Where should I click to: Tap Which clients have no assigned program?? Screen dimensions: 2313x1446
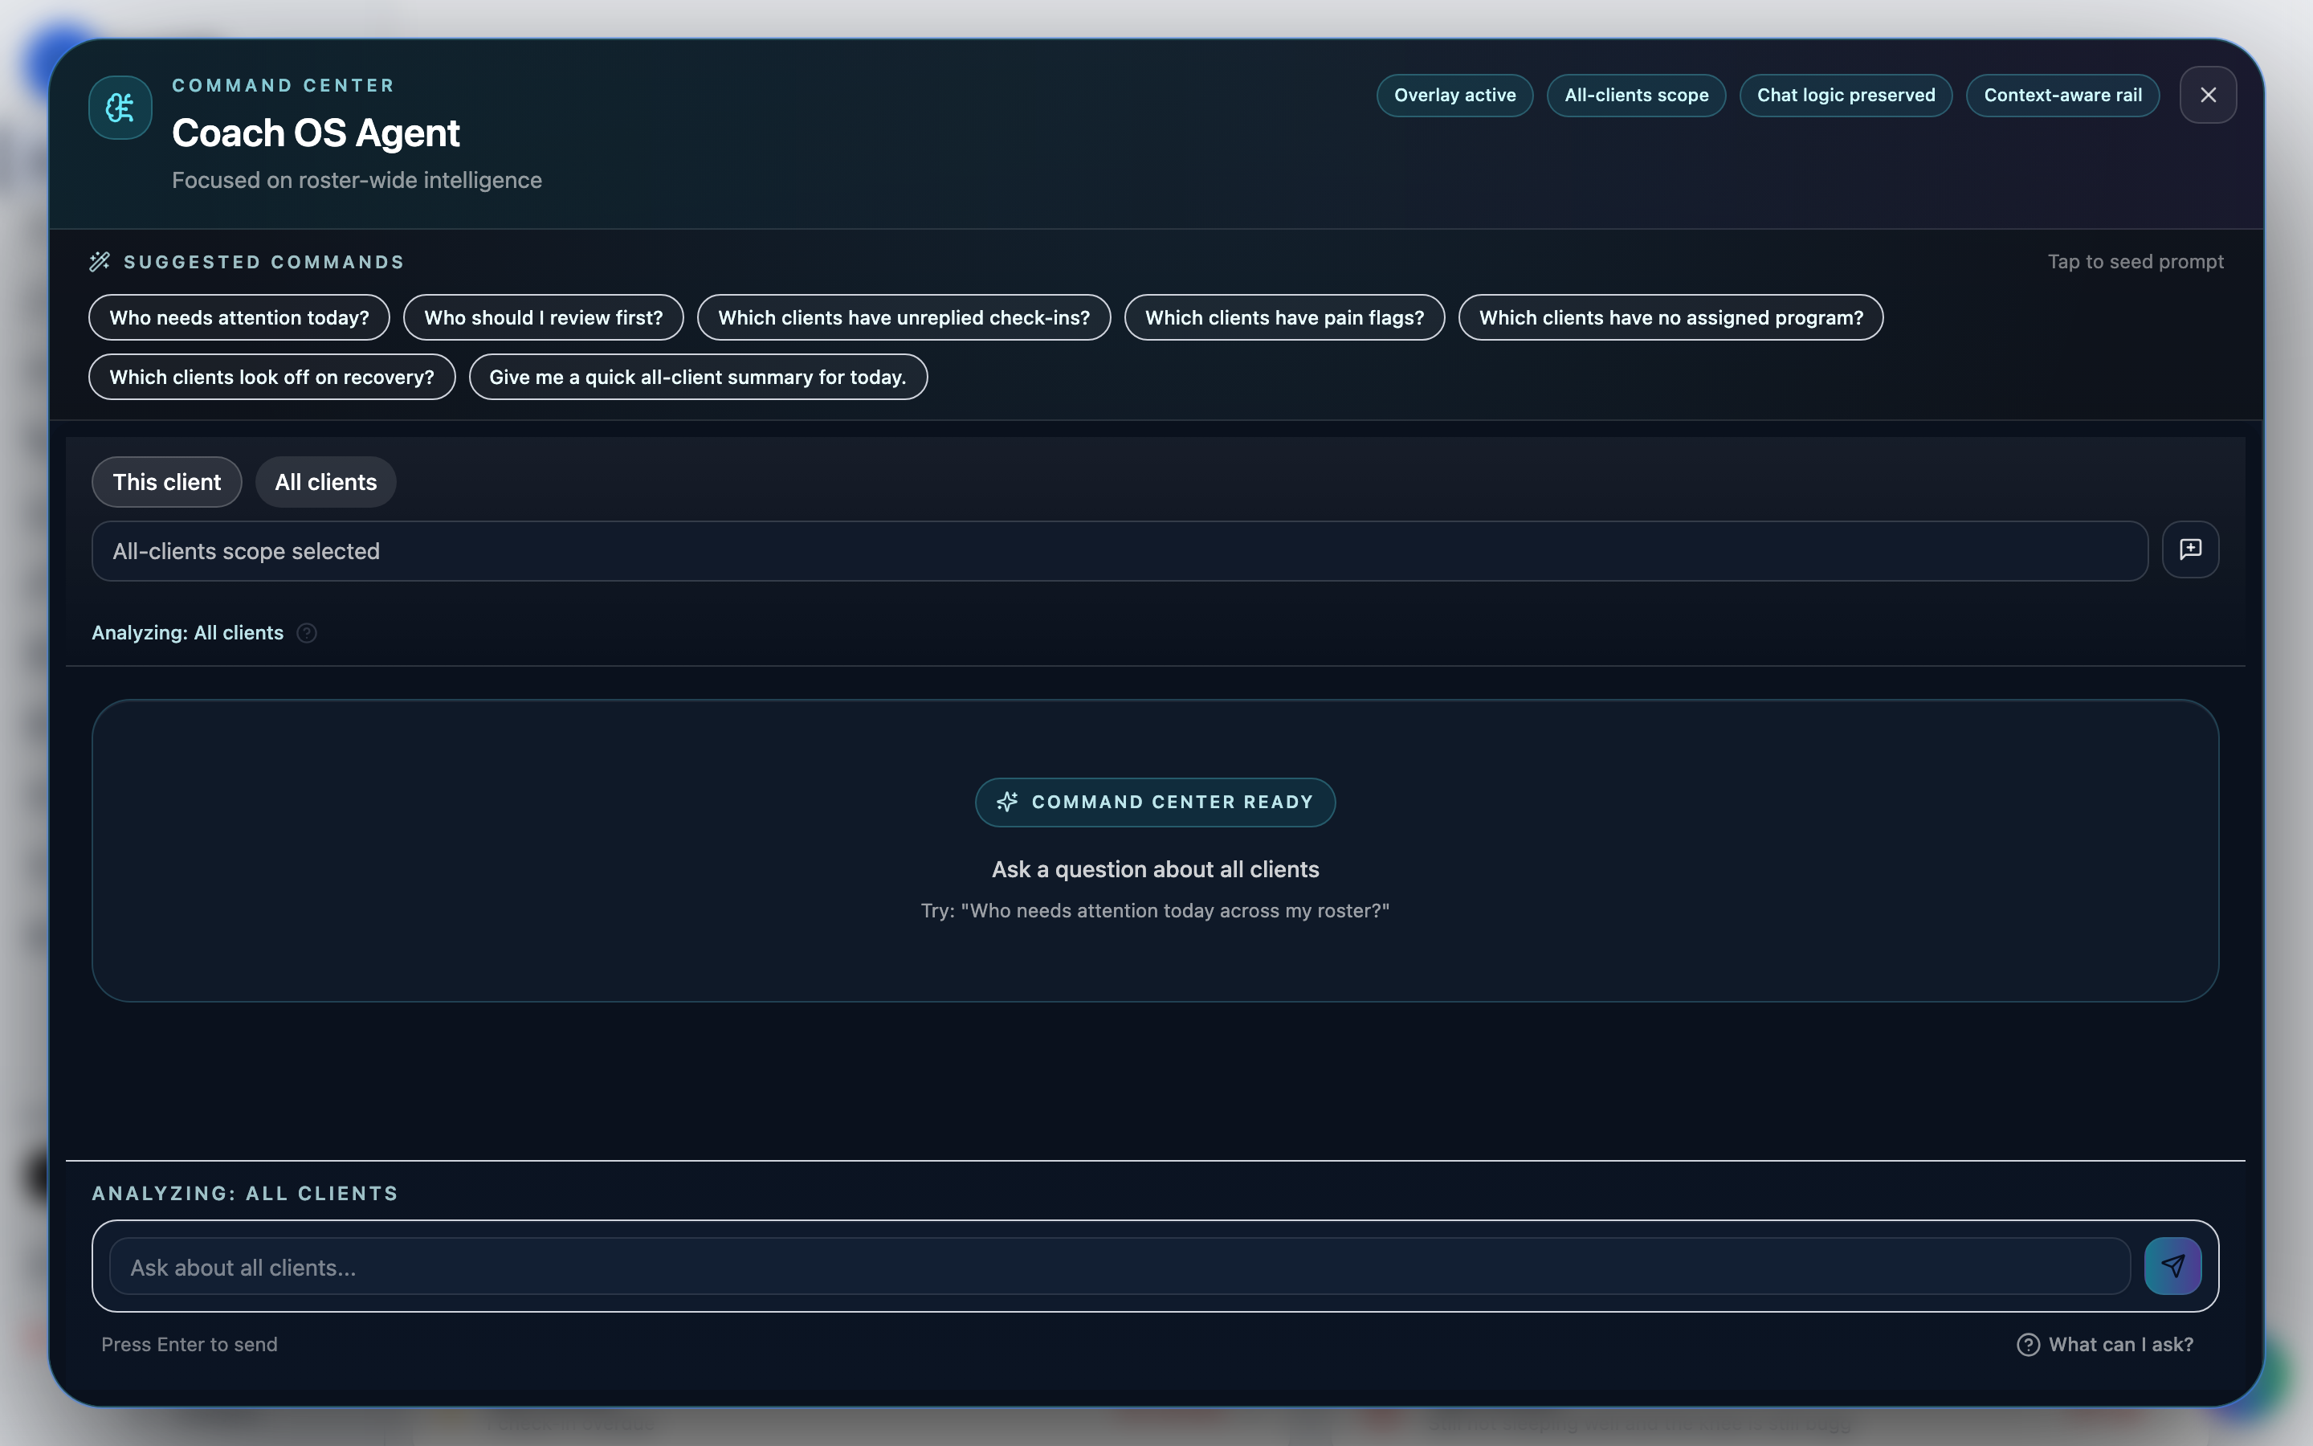1670,317
